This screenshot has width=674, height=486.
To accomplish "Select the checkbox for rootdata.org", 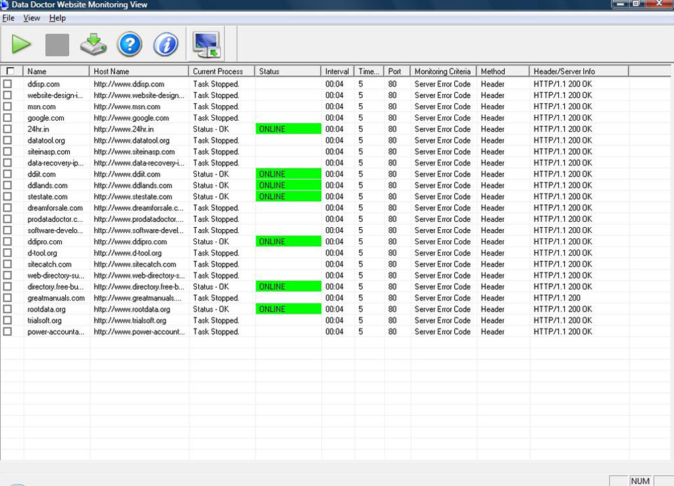I will (x=7, y=309).
